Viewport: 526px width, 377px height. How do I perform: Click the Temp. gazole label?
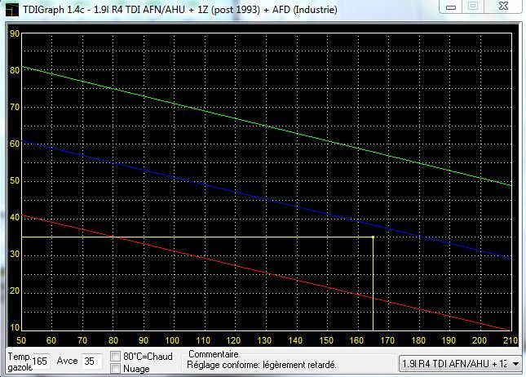(17, 361)
